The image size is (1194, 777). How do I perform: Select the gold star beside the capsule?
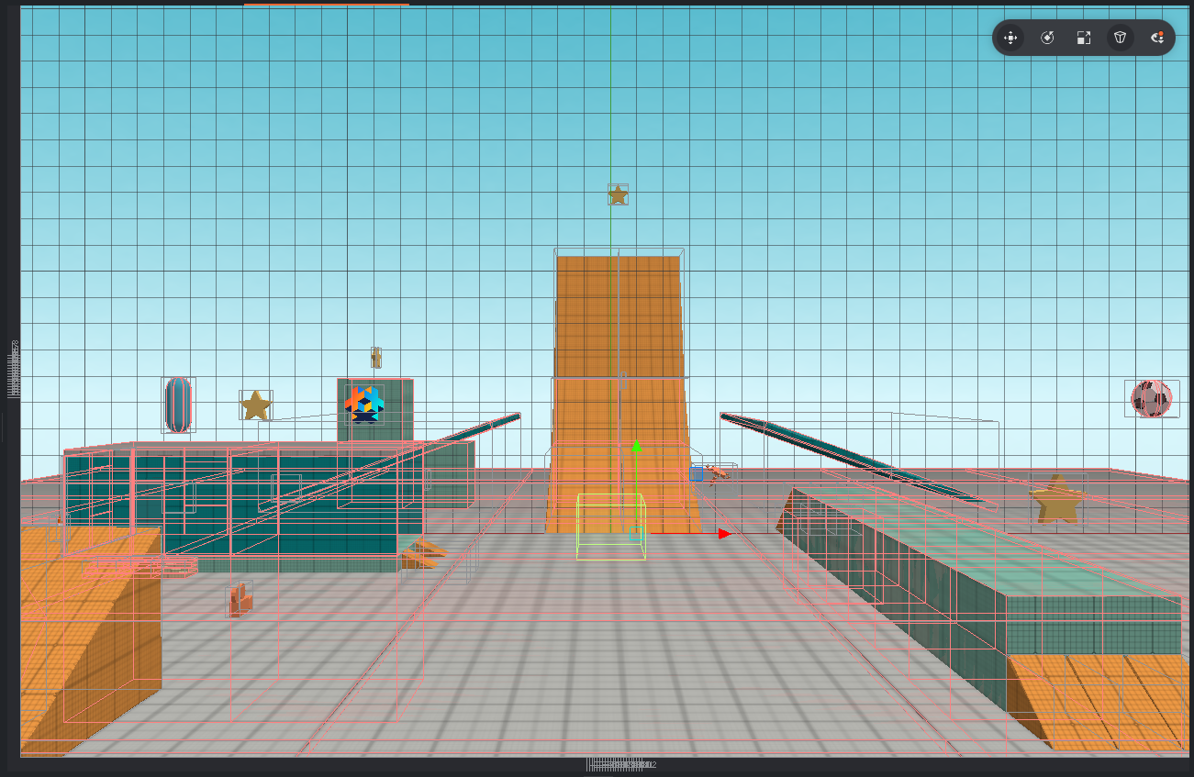tap(255, 405)
